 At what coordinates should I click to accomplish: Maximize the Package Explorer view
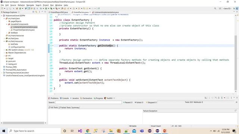[x=45, y=12]
